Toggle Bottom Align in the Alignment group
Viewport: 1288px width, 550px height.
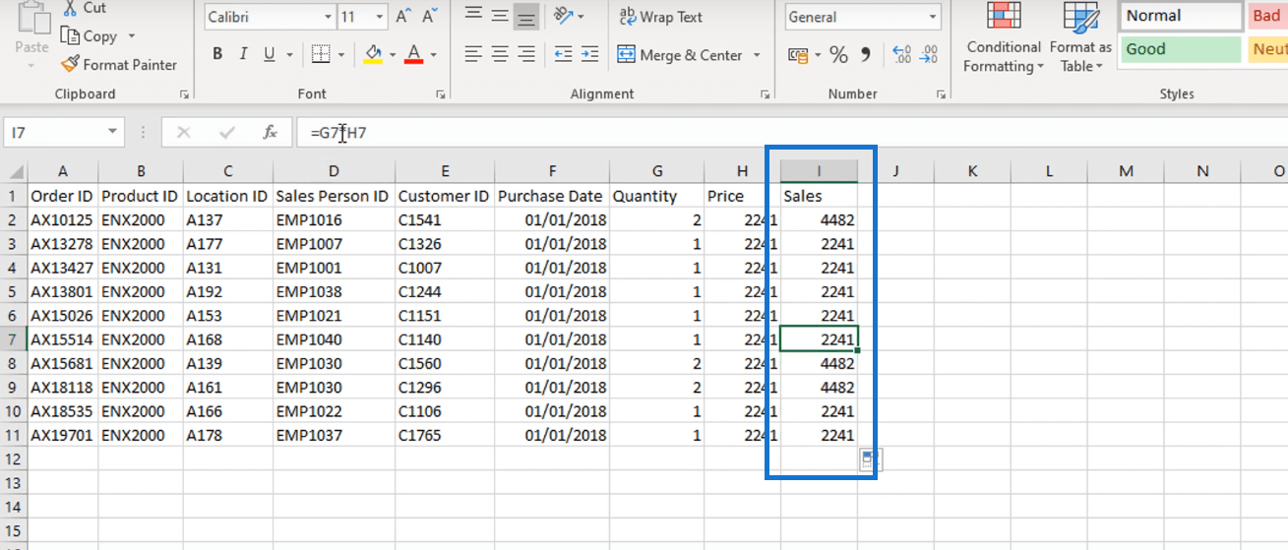[x=526, y=16]
